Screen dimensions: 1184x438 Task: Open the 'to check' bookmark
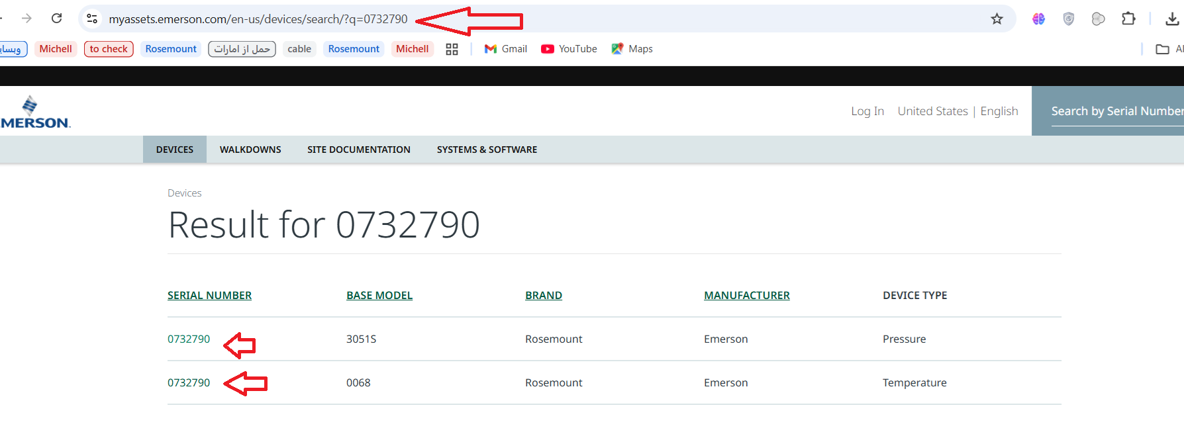109,49
